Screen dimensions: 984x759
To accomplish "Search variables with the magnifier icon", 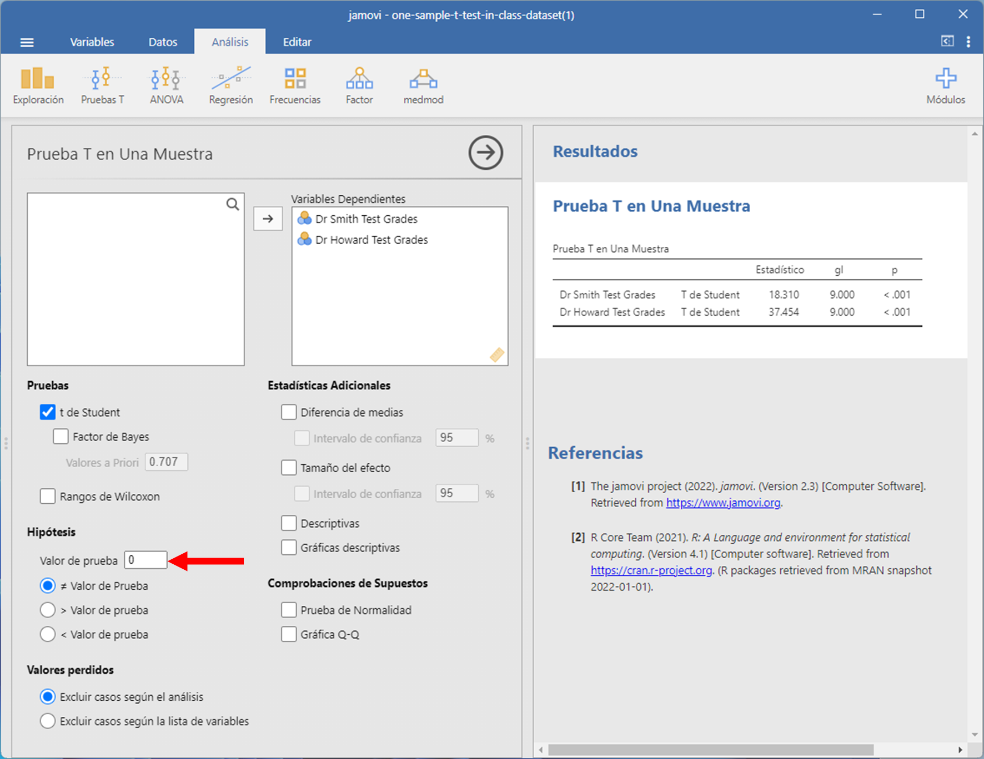I will tap(233, 204).
